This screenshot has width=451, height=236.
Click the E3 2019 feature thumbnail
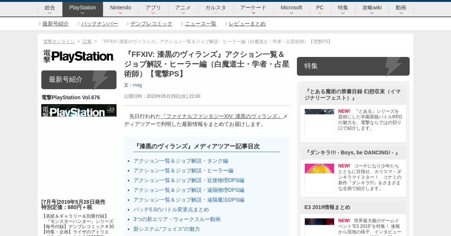319,227
